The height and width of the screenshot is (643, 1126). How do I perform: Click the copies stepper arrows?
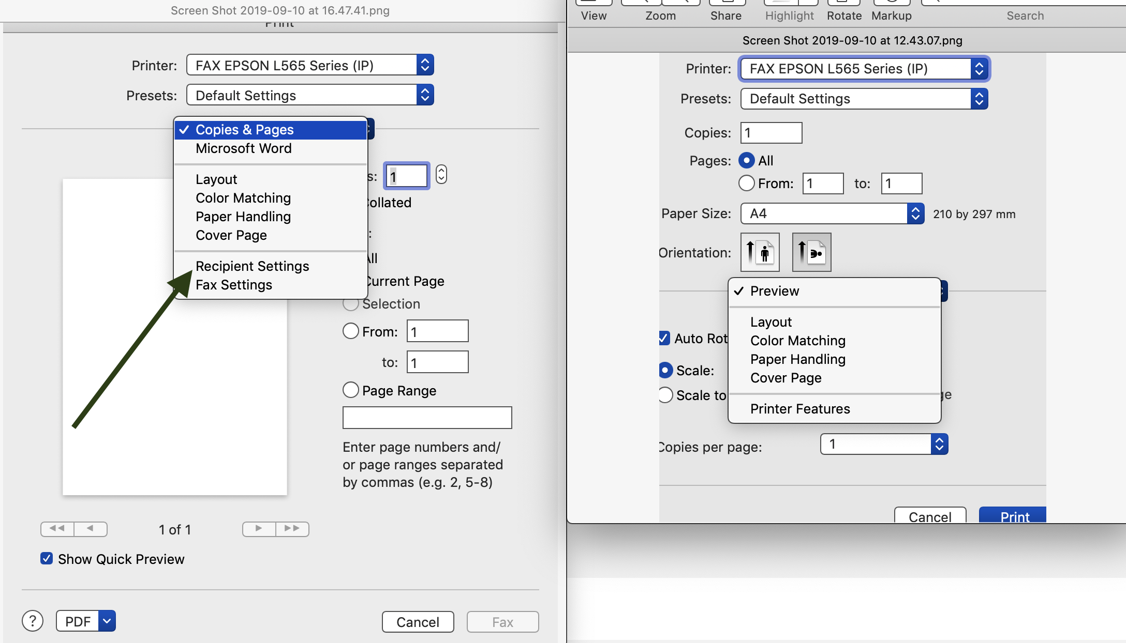tap(441, 175)
